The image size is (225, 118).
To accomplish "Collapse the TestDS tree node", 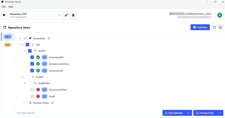I will (x=25, y=51).
